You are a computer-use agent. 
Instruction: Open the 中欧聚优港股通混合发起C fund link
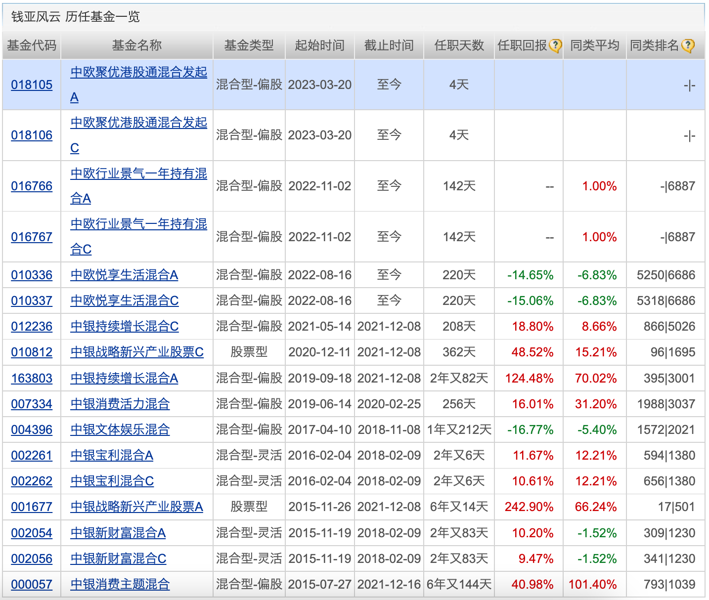coord(138,135)
